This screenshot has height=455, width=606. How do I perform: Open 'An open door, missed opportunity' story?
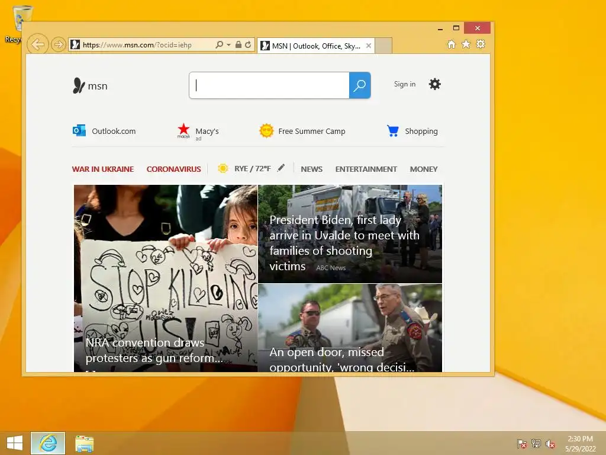click(x=350, y=328)
